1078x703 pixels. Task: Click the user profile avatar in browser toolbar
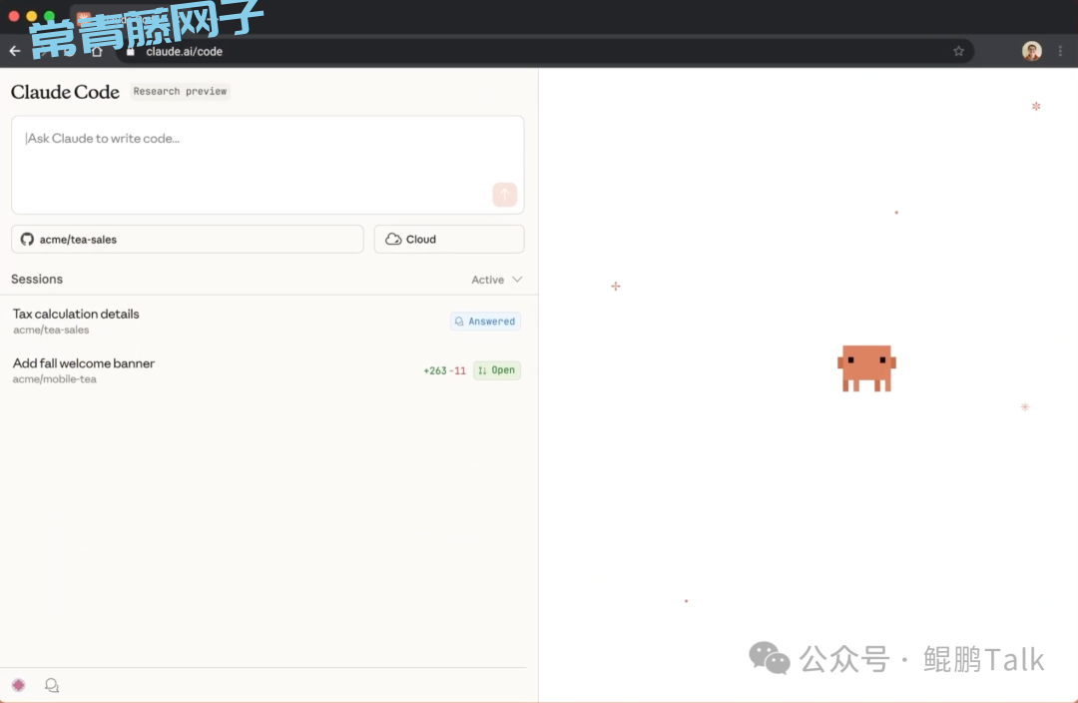tap(1031, 51)
